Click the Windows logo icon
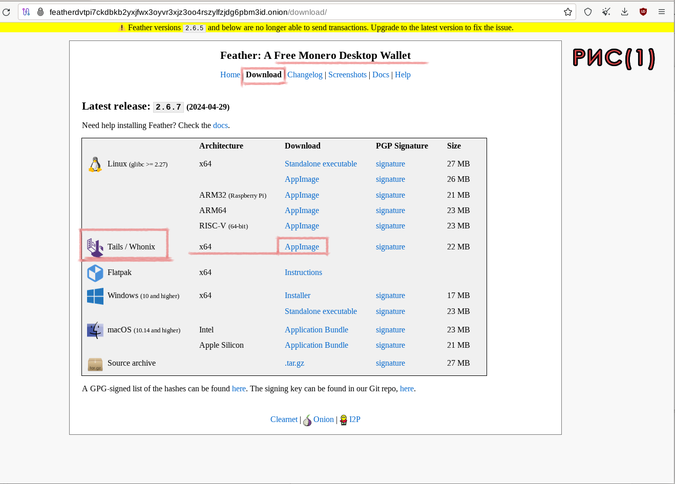The height and width of the screenshot is (484, 675). tap(95, 296)
